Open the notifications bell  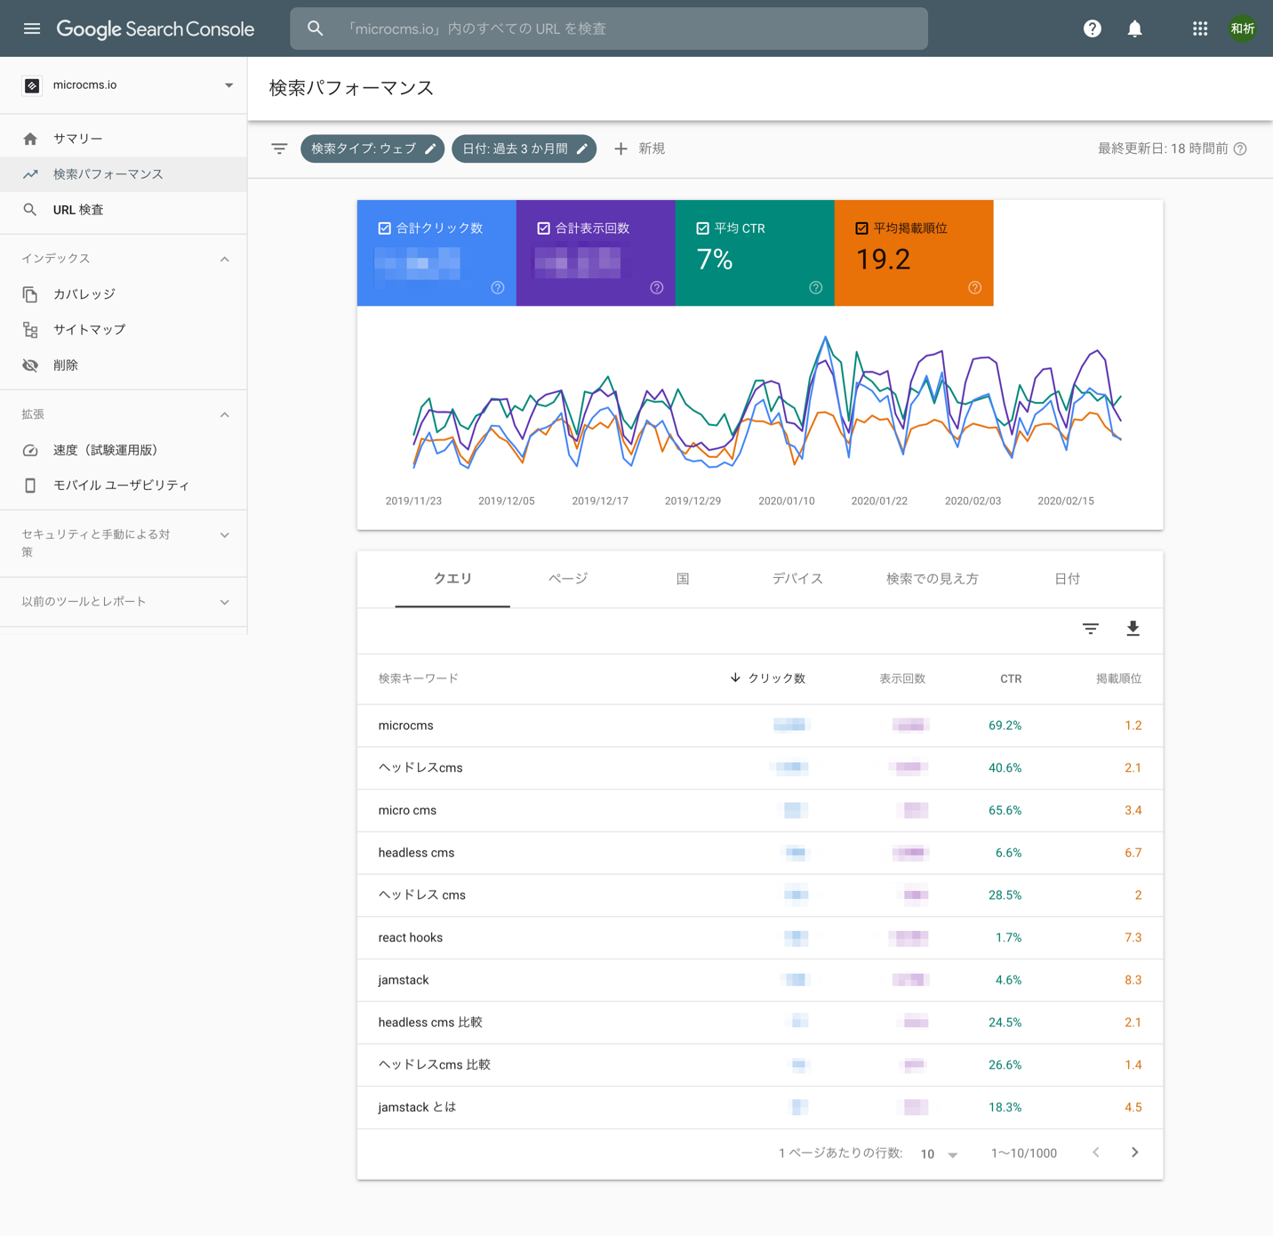tap(1134, 28)
